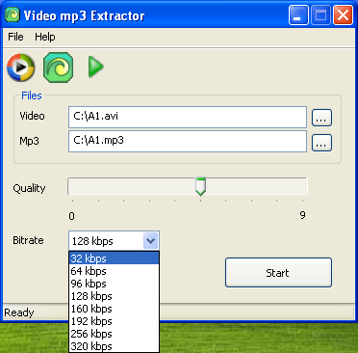Click the Quality label
This screenshot has height=353, width=358.
[x=29, y=188]
